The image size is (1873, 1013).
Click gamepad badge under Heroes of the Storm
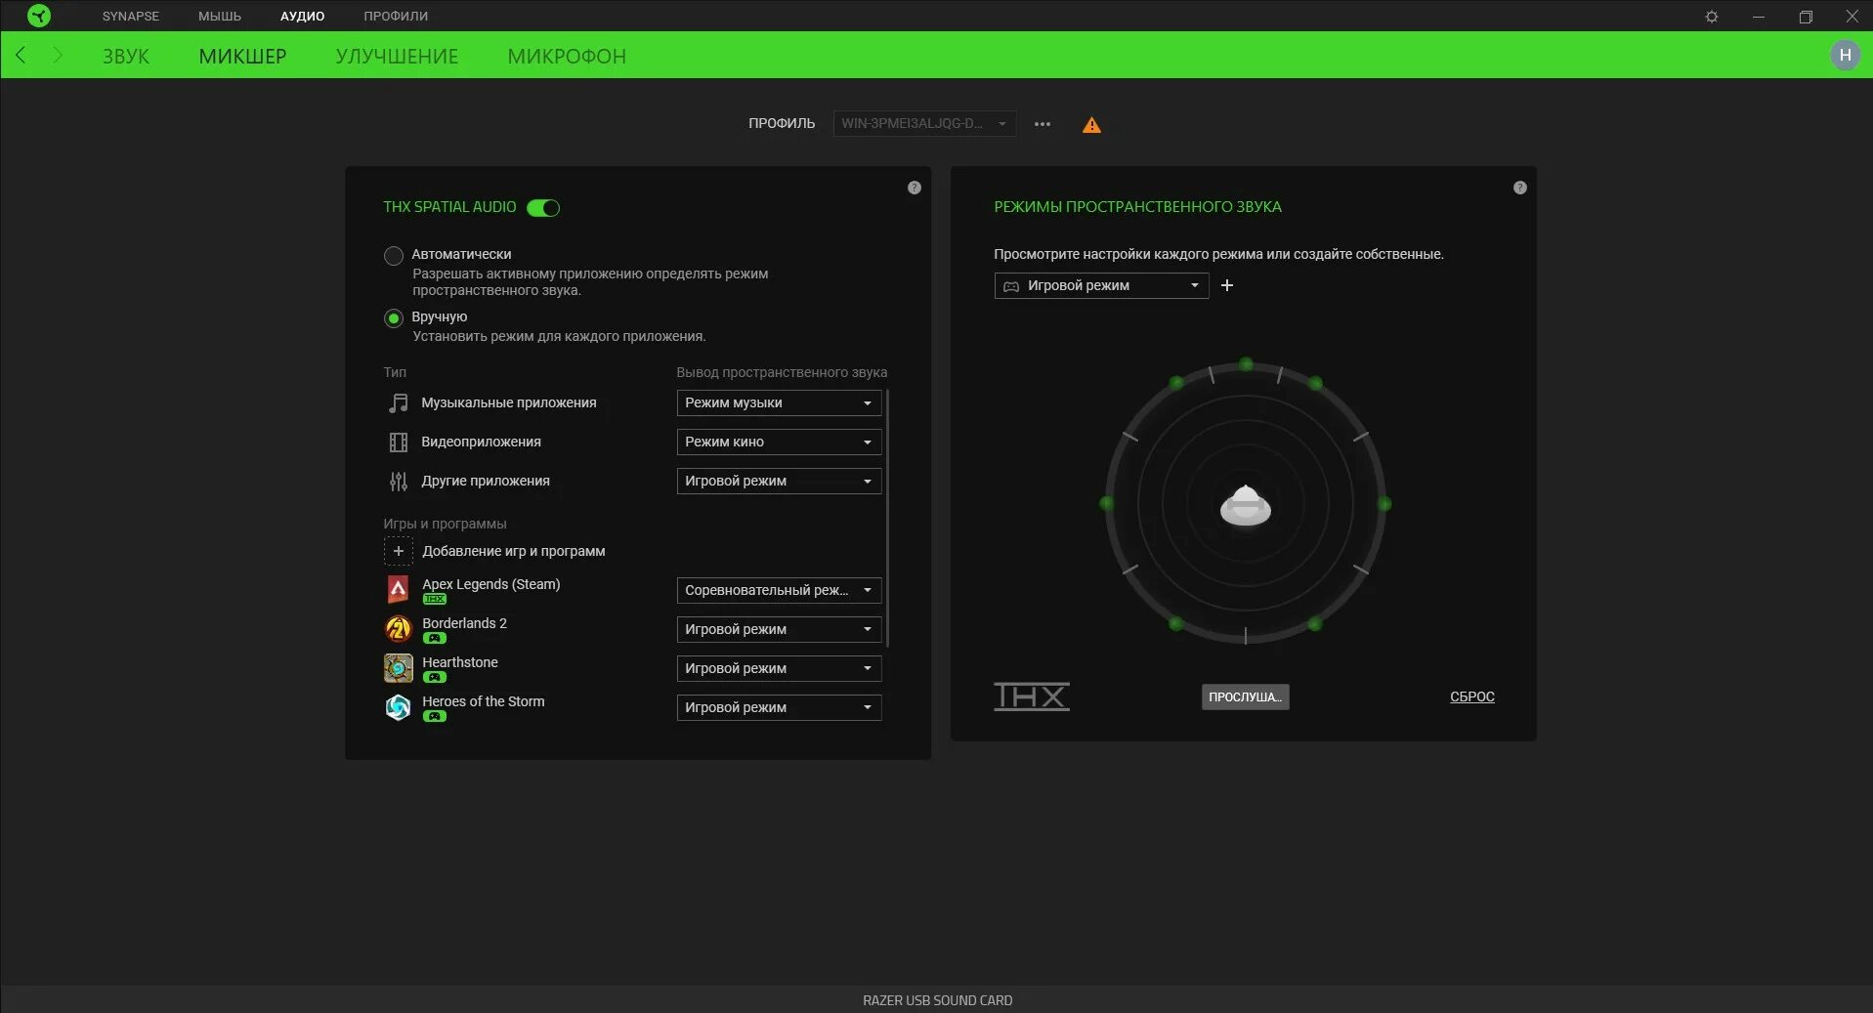[x=435, y=716]
